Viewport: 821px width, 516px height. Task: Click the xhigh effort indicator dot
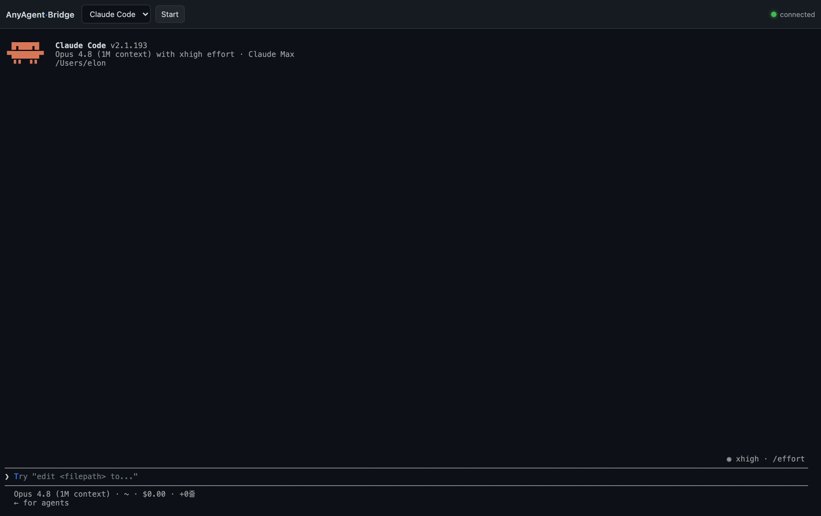729,459
